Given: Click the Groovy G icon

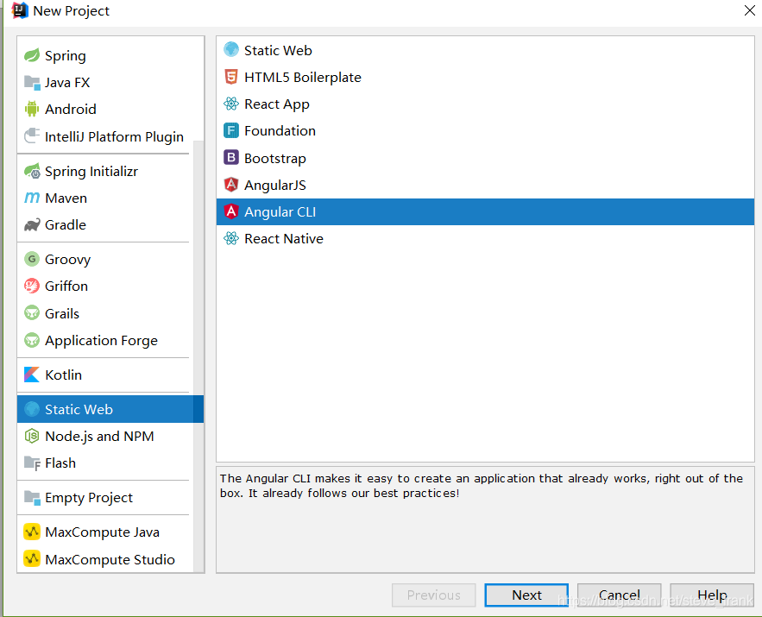Looking at the screenshot, I should tap(32, 259).
